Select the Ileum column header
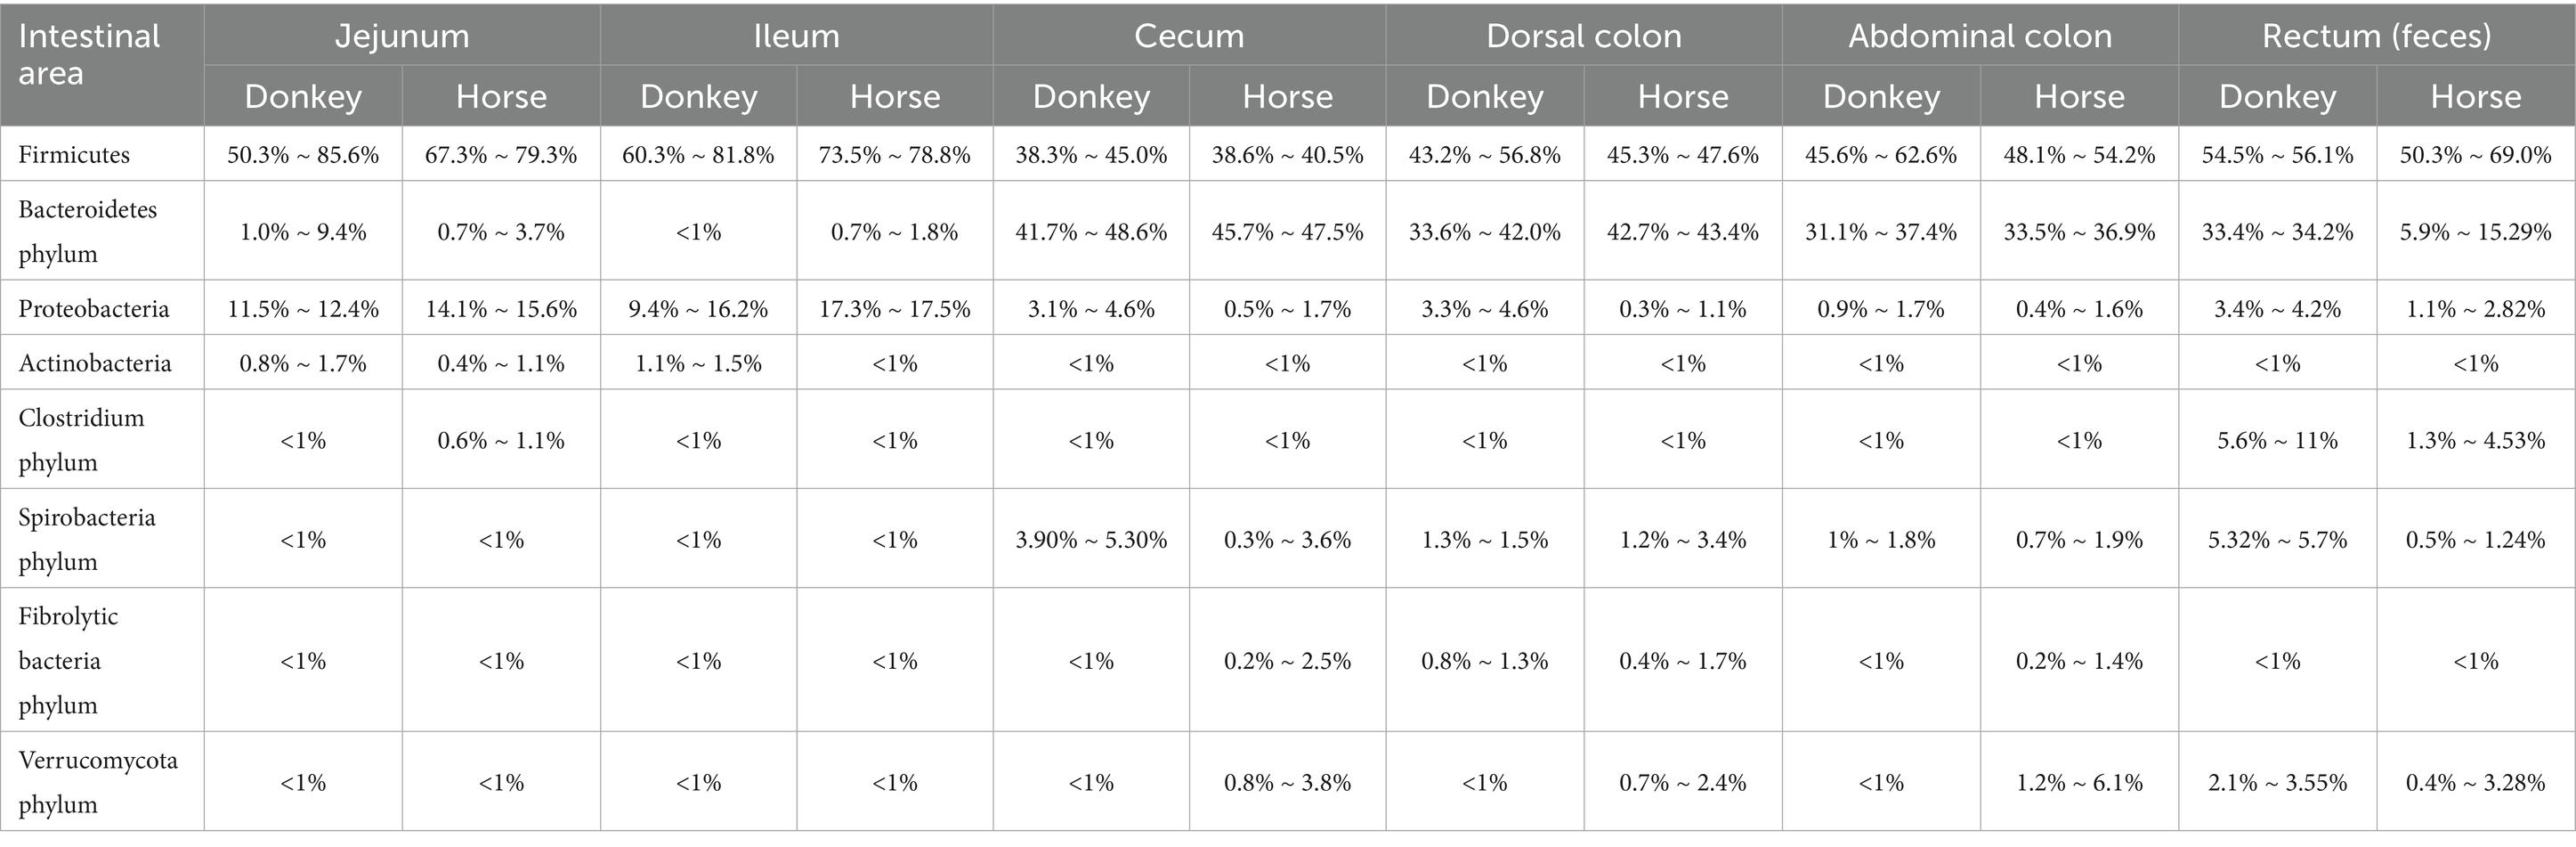This screenshot has width=2576, height=847. (796, 36)
